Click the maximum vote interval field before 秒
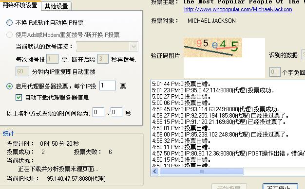The height and width of the screenshot is (189, 305). coord(116,112)
